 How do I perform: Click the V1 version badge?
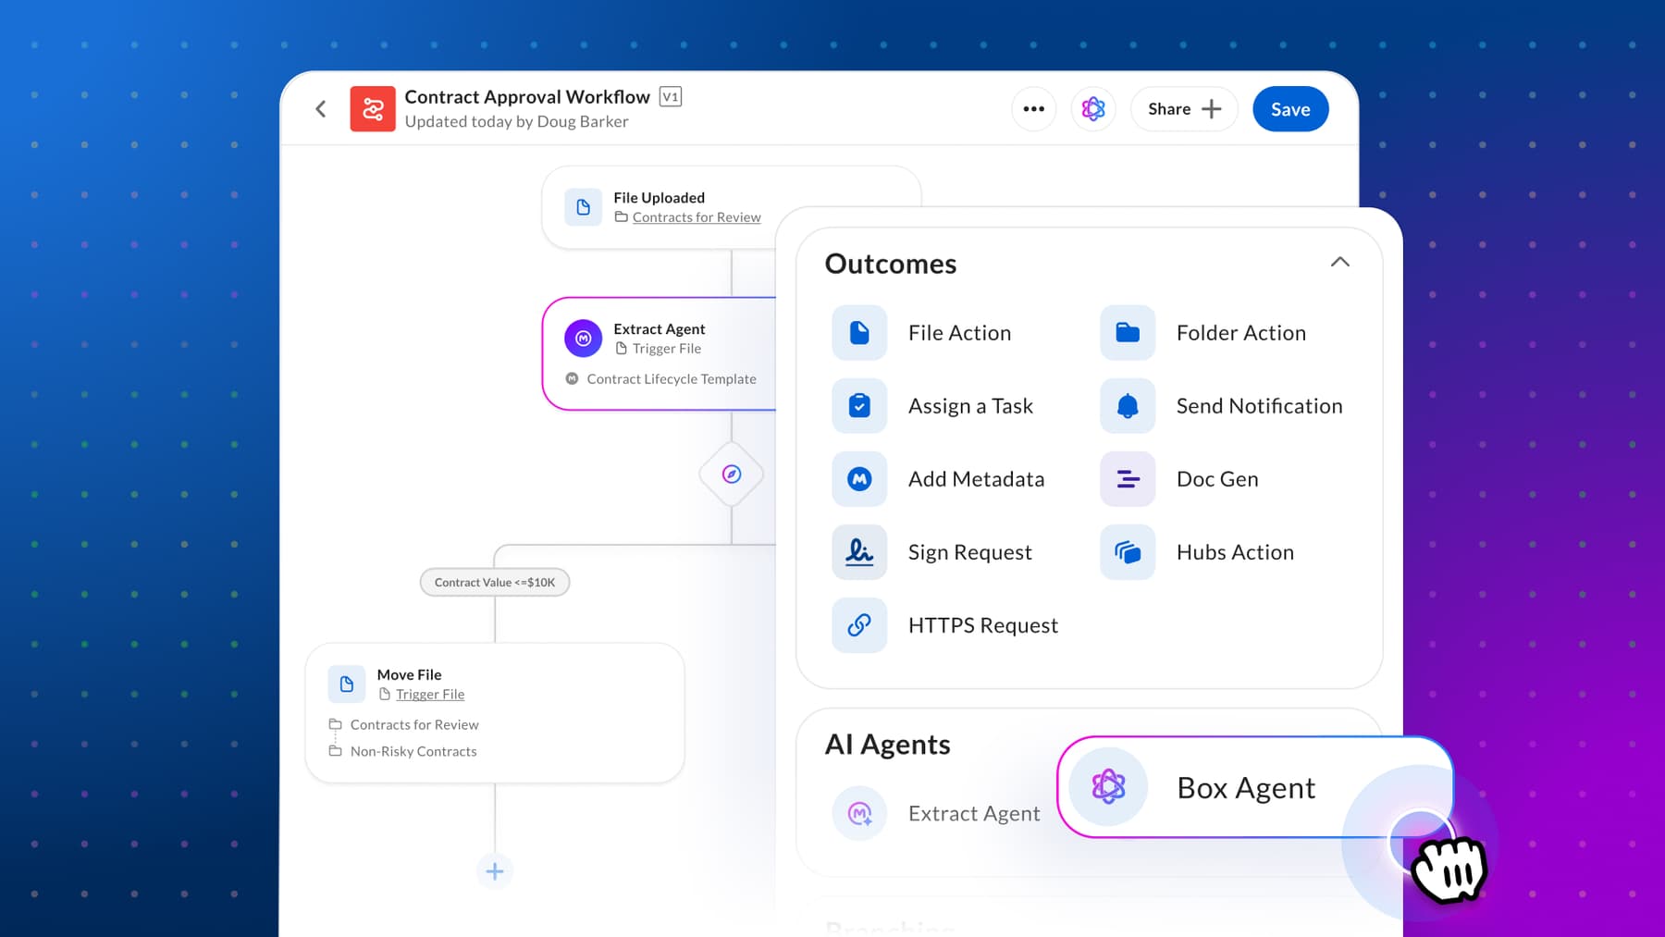coord(671,96)
